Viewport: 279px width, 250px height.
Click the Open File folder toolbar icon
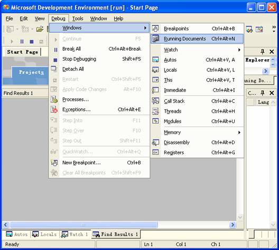click(x=40, y=29)
